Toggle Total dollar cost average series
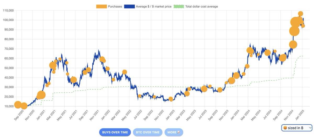The image size is (314, 137). click(196, 7)
